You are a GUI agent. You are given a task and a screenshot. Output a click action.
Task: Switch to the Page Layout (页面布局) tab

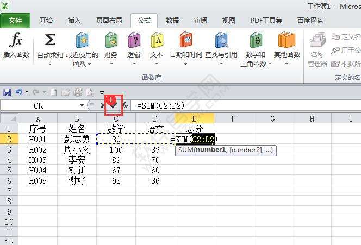109,21
